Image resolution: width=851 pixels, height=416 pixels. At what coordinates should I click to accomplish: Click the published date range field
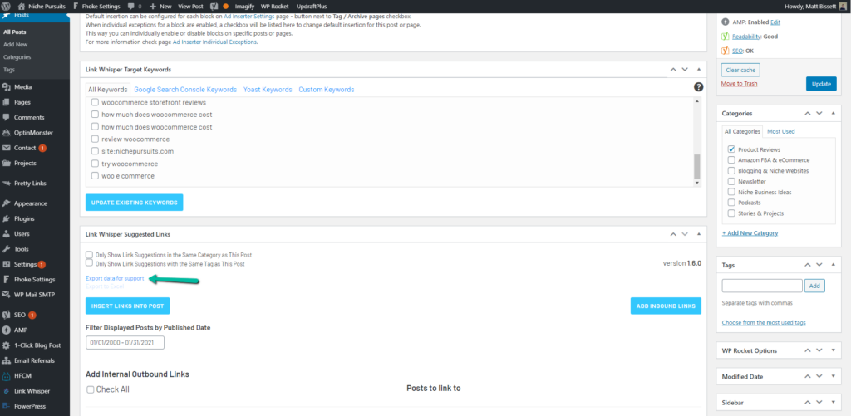tap(125, 343)
